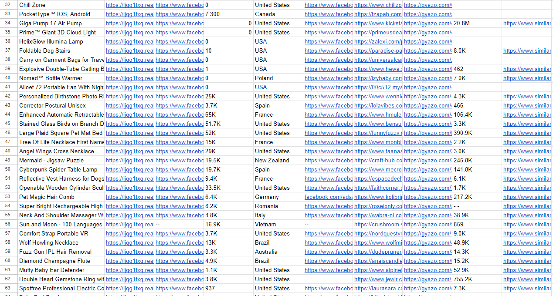Open the laurasara site link
553x296 pixels.
click(378, 289)
